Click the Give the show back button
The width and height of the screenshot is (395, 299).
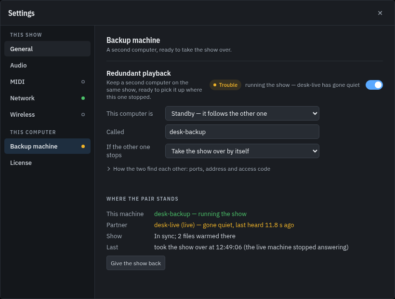pyautogui.click(x=136, y=263)
